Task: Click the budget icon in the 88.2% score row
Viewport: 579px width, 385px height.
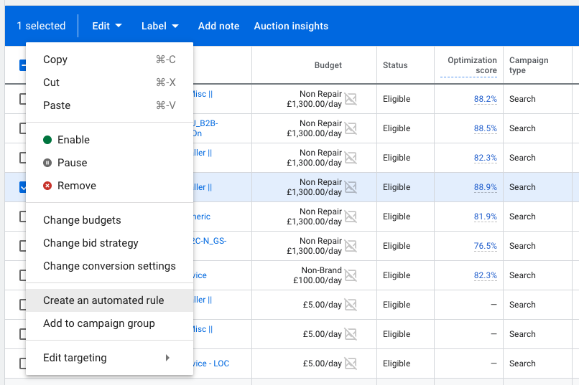Action: coord(351,99)
